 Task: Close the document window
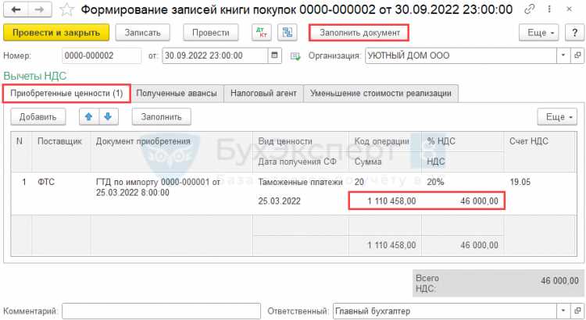(x=569, y=9)
